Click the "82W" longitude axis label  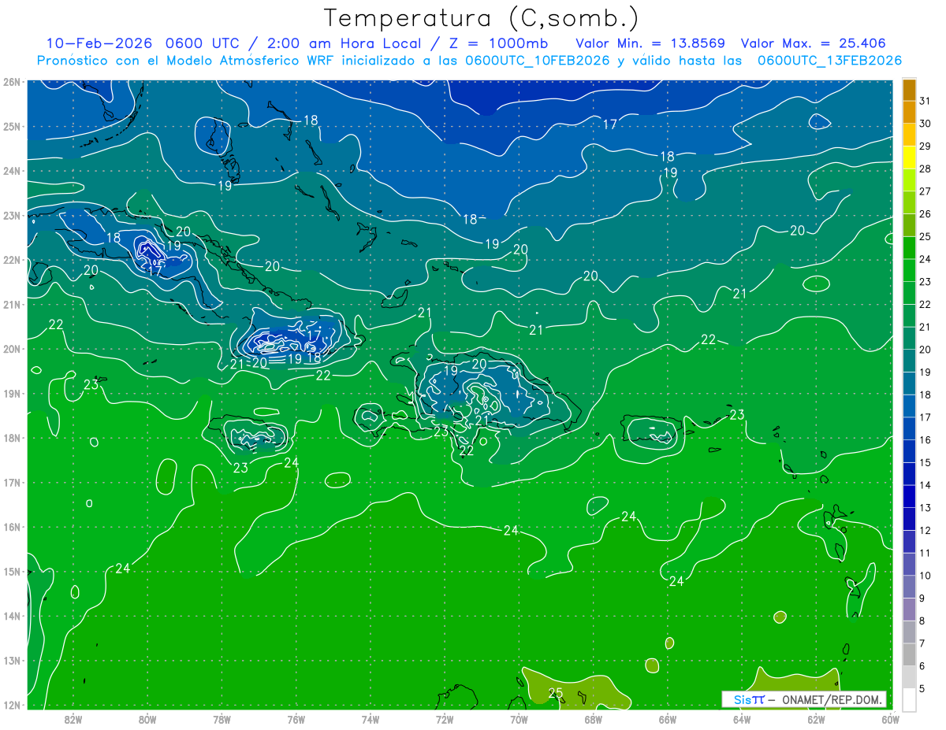73,719
